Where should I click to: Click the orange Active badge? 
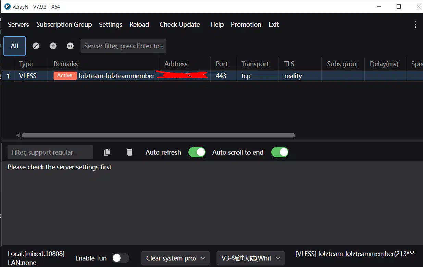[65, 76]
